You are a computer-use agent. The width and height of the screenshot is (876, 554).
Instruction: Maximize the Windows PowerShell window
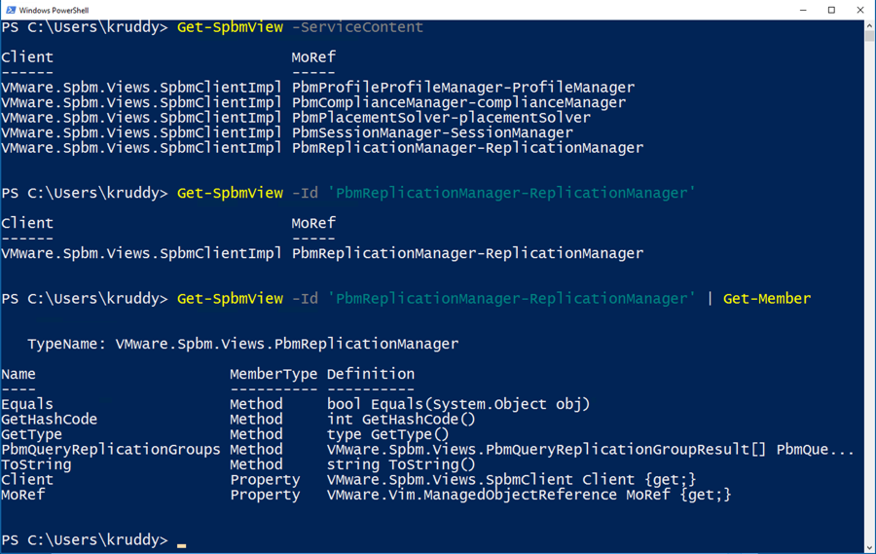(x=831, y=10)
